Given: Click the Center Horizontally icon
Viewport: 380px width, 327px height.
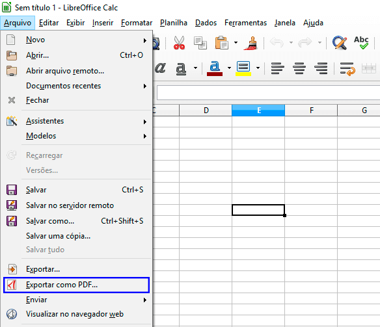Looking at the screenshot, I should click(299, 68).
